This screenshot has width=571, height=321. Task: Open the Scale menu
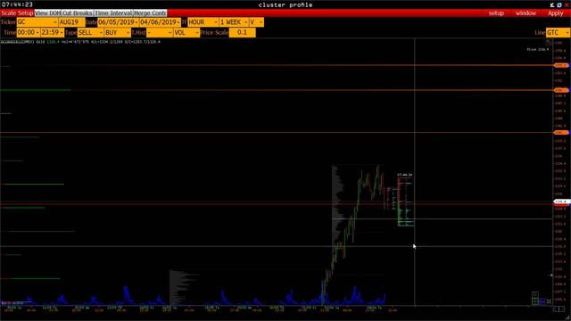click(x=8, y=13)
